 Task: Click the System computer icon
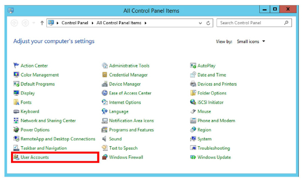tap(193, 138)
